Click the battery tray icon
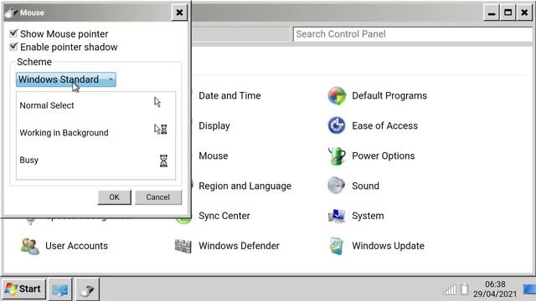 [x=464, y=289]
